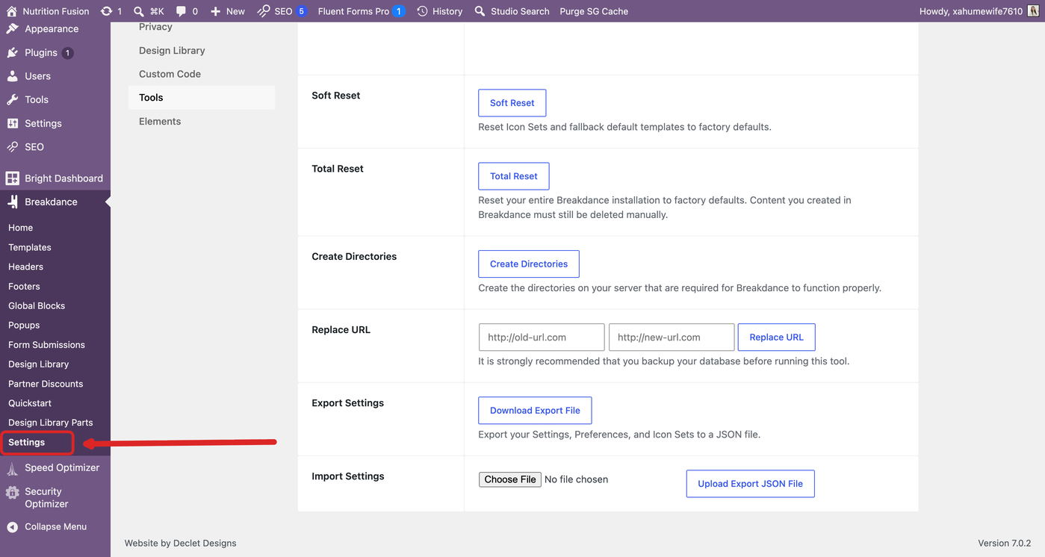Open Form Submissions in Breakdance submenu
Viewport: 1045px width, 557px height.
[46, 345]
